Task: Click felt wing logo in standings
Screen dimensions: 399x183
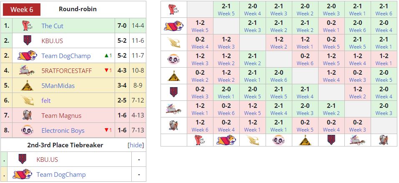Action: click(28, 100)
